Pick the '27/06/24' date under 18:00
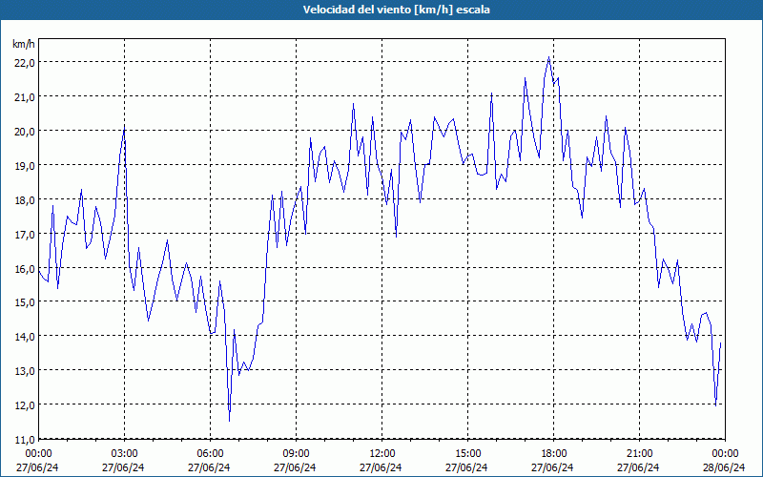Image resolution: width=763 pixels, height=477 pixels. tap(552, 467)
